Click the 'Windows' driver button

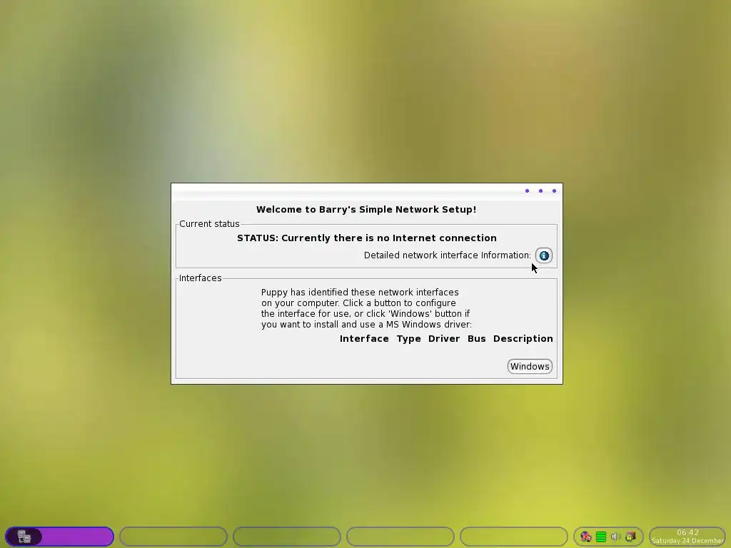click(x=530, y=366)
